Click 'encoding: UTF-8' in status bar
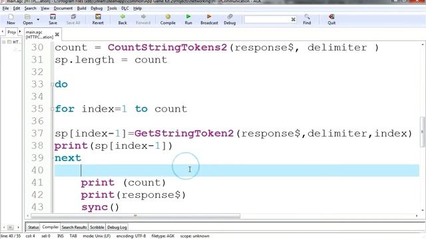The width and height of the screenshot is (426, 239). 131,236
